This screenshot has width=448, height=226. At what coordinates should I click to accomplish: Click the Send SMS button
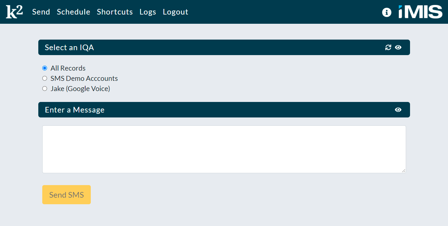click(66, 195)
